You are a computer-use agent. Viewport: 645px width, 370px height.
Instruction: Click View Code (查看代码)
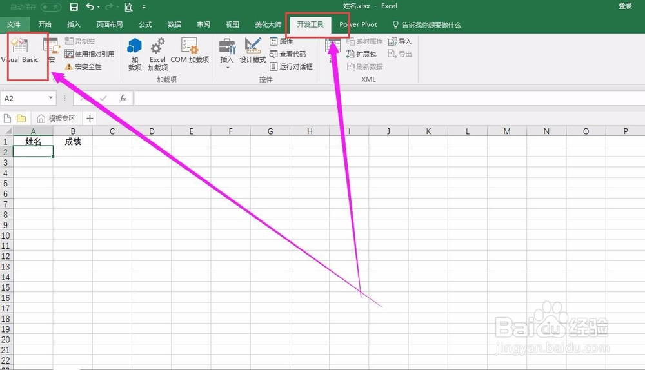click(x=288, y=54)
